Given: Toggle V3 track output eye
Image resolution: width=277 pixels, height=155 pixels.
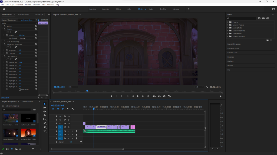Looking at the screenshot, I should 68,120.
